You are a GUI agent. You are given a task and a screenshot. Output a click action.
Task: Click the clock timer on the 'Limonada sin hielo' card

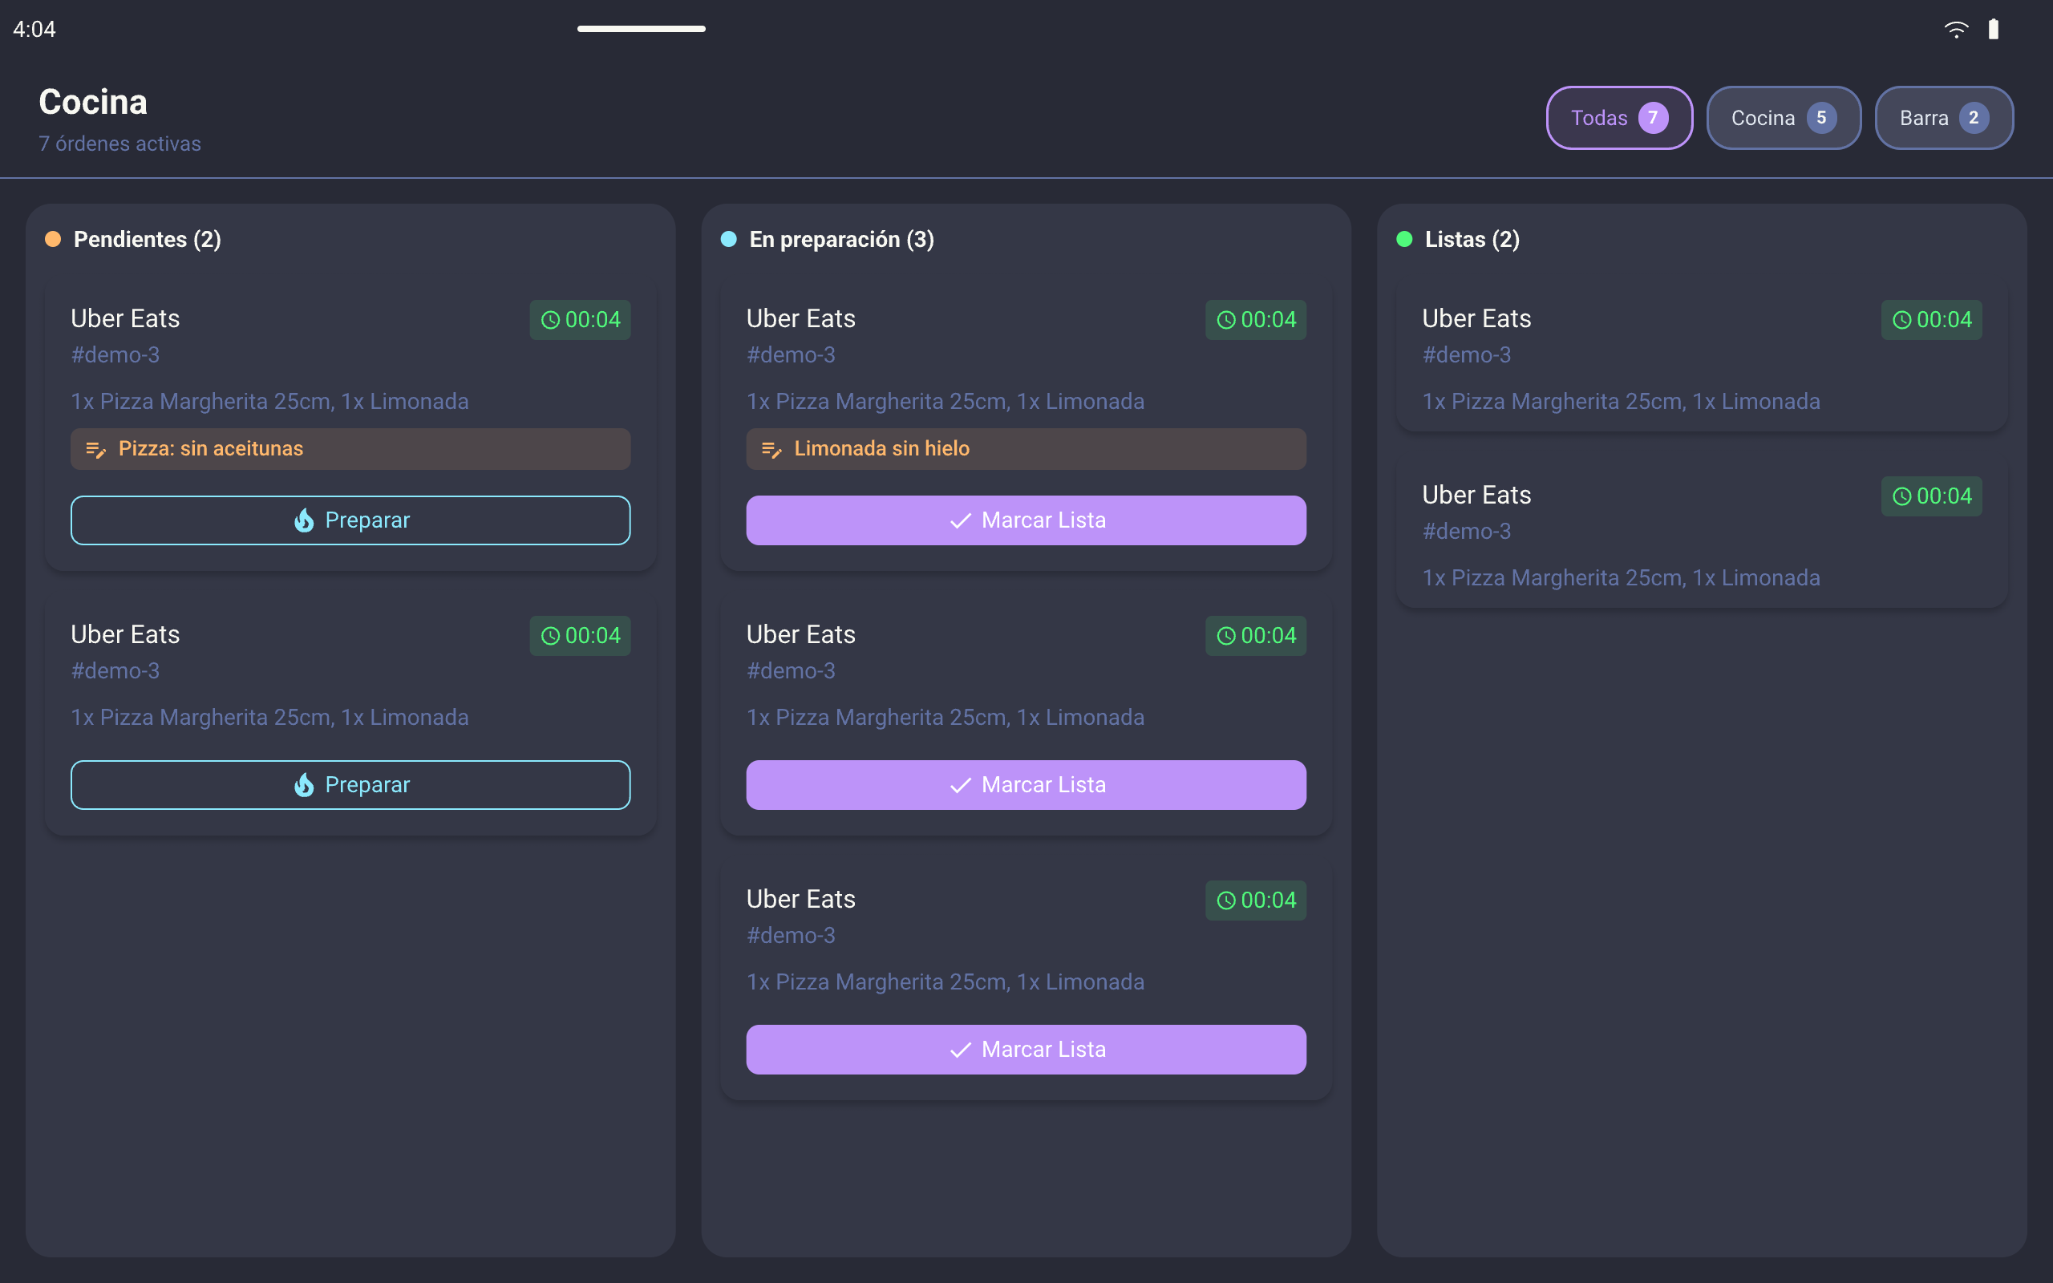pos(1256,320)
